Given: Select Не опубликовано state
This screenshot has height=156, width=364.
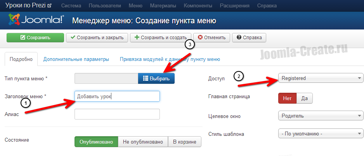Looking at the screenshot, I should point(143,142).
